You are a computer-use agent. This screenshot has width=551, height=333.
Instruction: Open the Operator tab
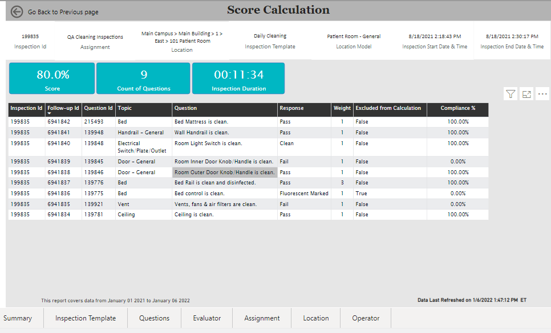[x=365, y=318]
